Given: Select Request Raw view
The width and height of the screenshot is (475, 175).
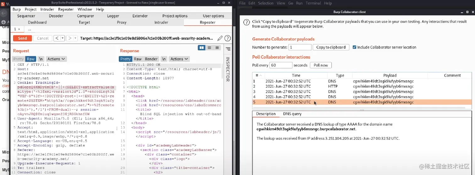Looking at the screenshot, I should 30,59.
